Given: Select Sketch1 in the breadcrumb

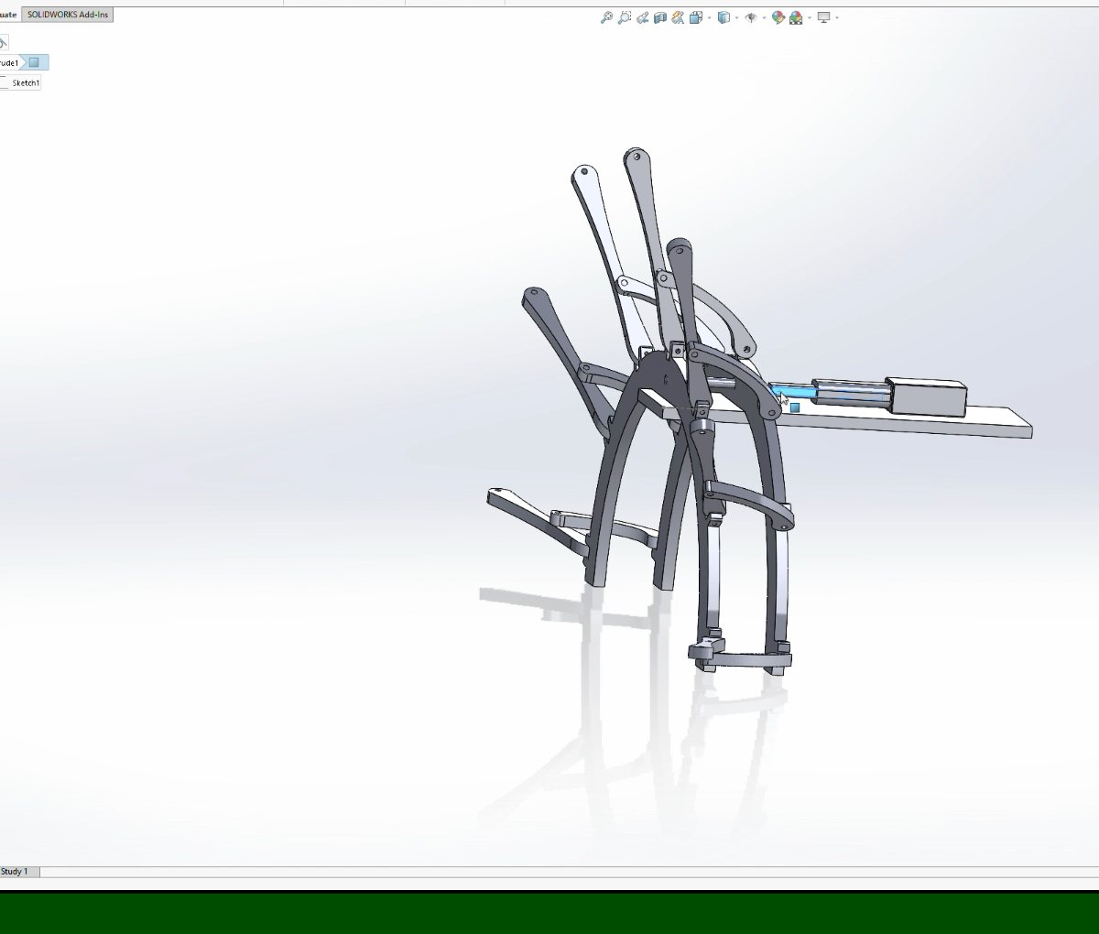Looking at the screenshot, I should tap(26, 82).
